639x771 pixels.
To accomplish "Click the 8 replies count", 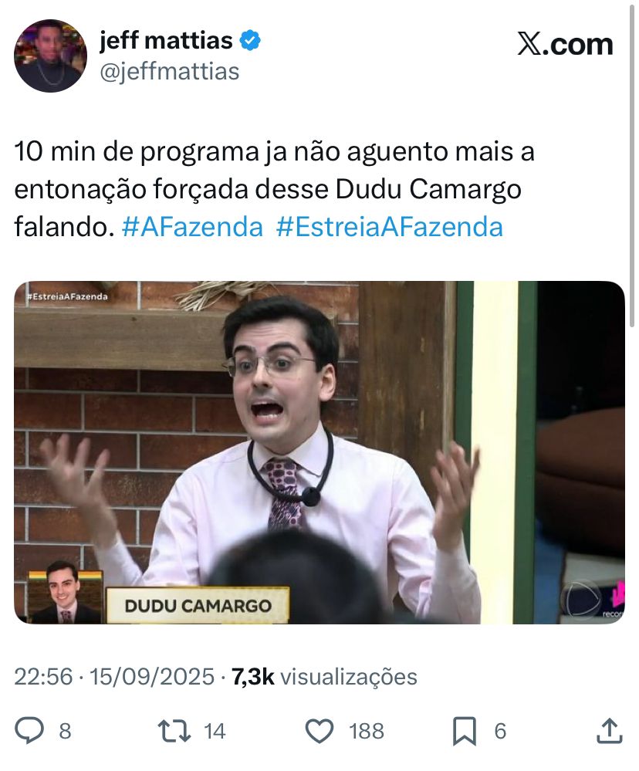I will point(66,731).
